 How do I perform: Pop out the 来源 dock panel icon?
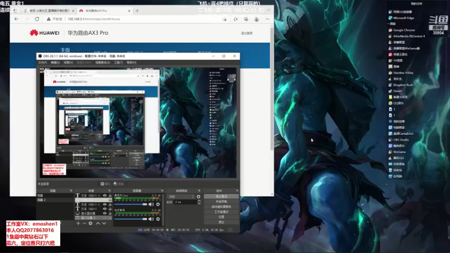point(109,191)
